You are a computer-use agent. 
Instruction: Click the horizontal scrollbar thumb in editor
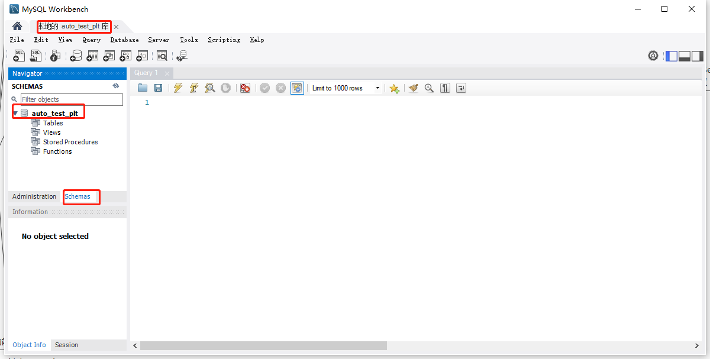(x=263, y=345)
